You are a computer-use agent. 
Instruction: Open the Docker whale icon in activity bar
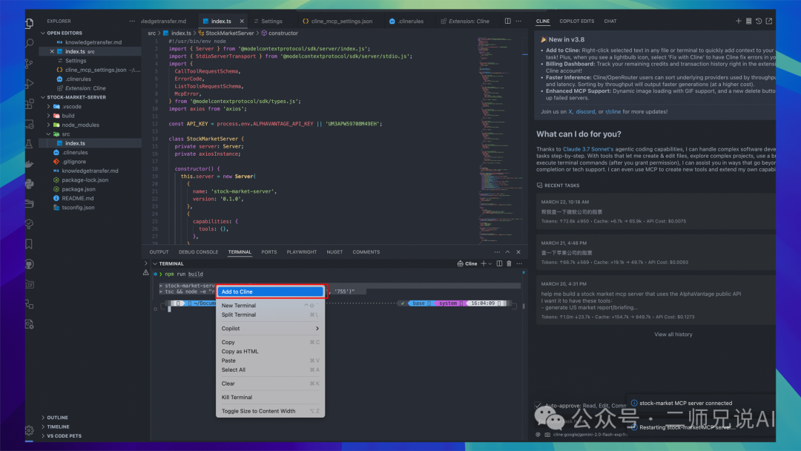[30, 164]
